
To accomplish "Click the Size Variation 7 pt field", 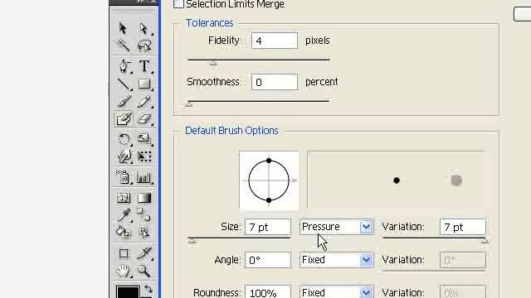I will pos(463,227).
